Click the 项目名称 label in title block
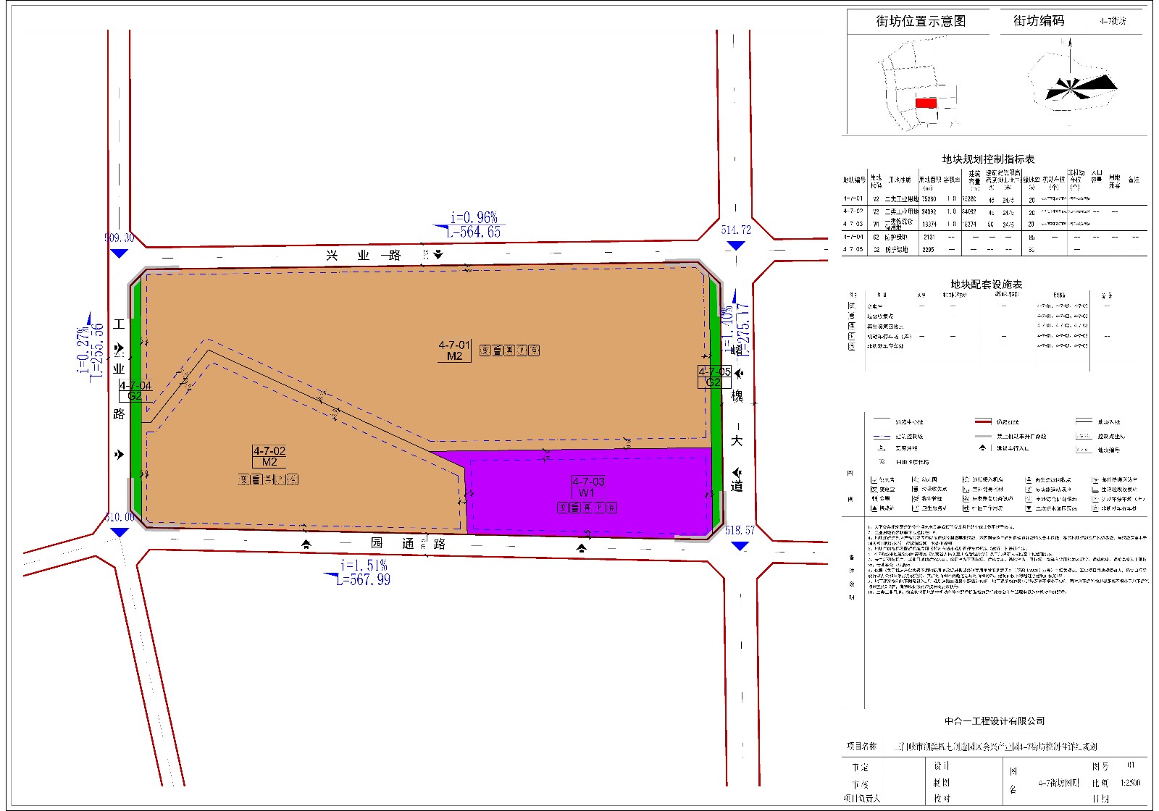 [x=861, y=746]
